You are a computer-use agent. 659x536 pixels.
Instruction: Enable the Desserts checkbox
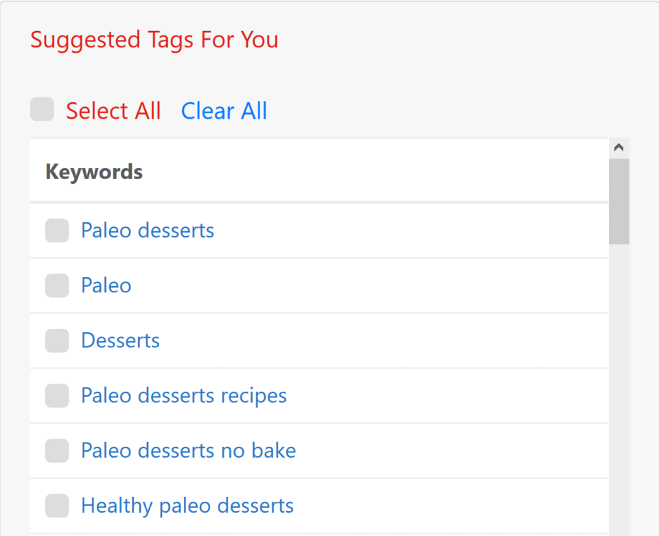(57, 340)
